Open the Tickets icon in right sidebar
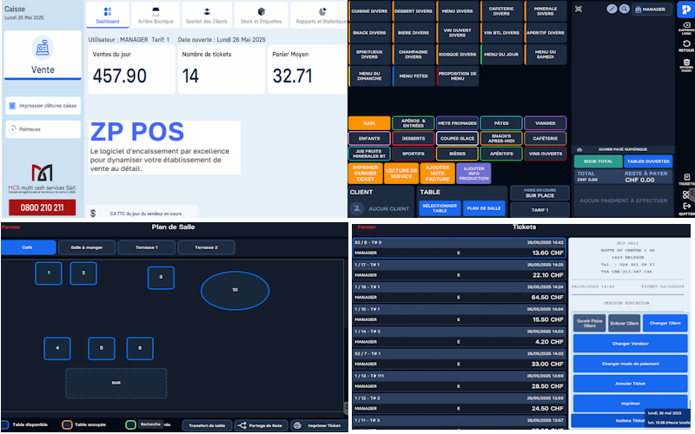 tap(685, 180)
